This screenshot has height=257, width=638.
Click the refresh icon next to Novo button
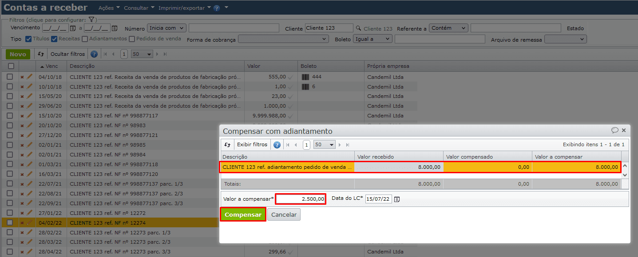tap(41, 54)
